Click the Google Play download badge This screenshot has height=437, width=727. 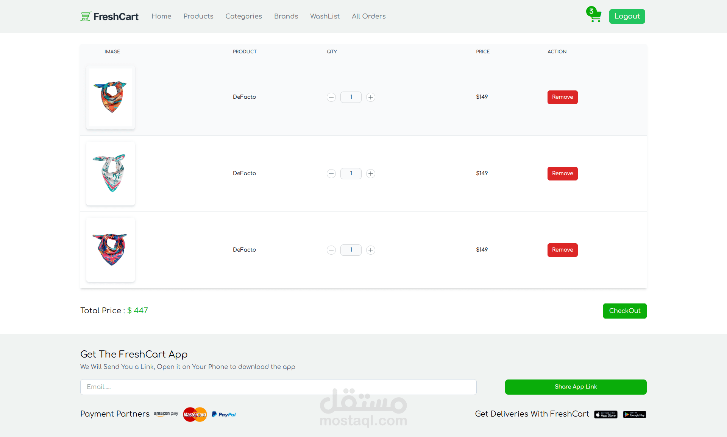click(635, 415)
